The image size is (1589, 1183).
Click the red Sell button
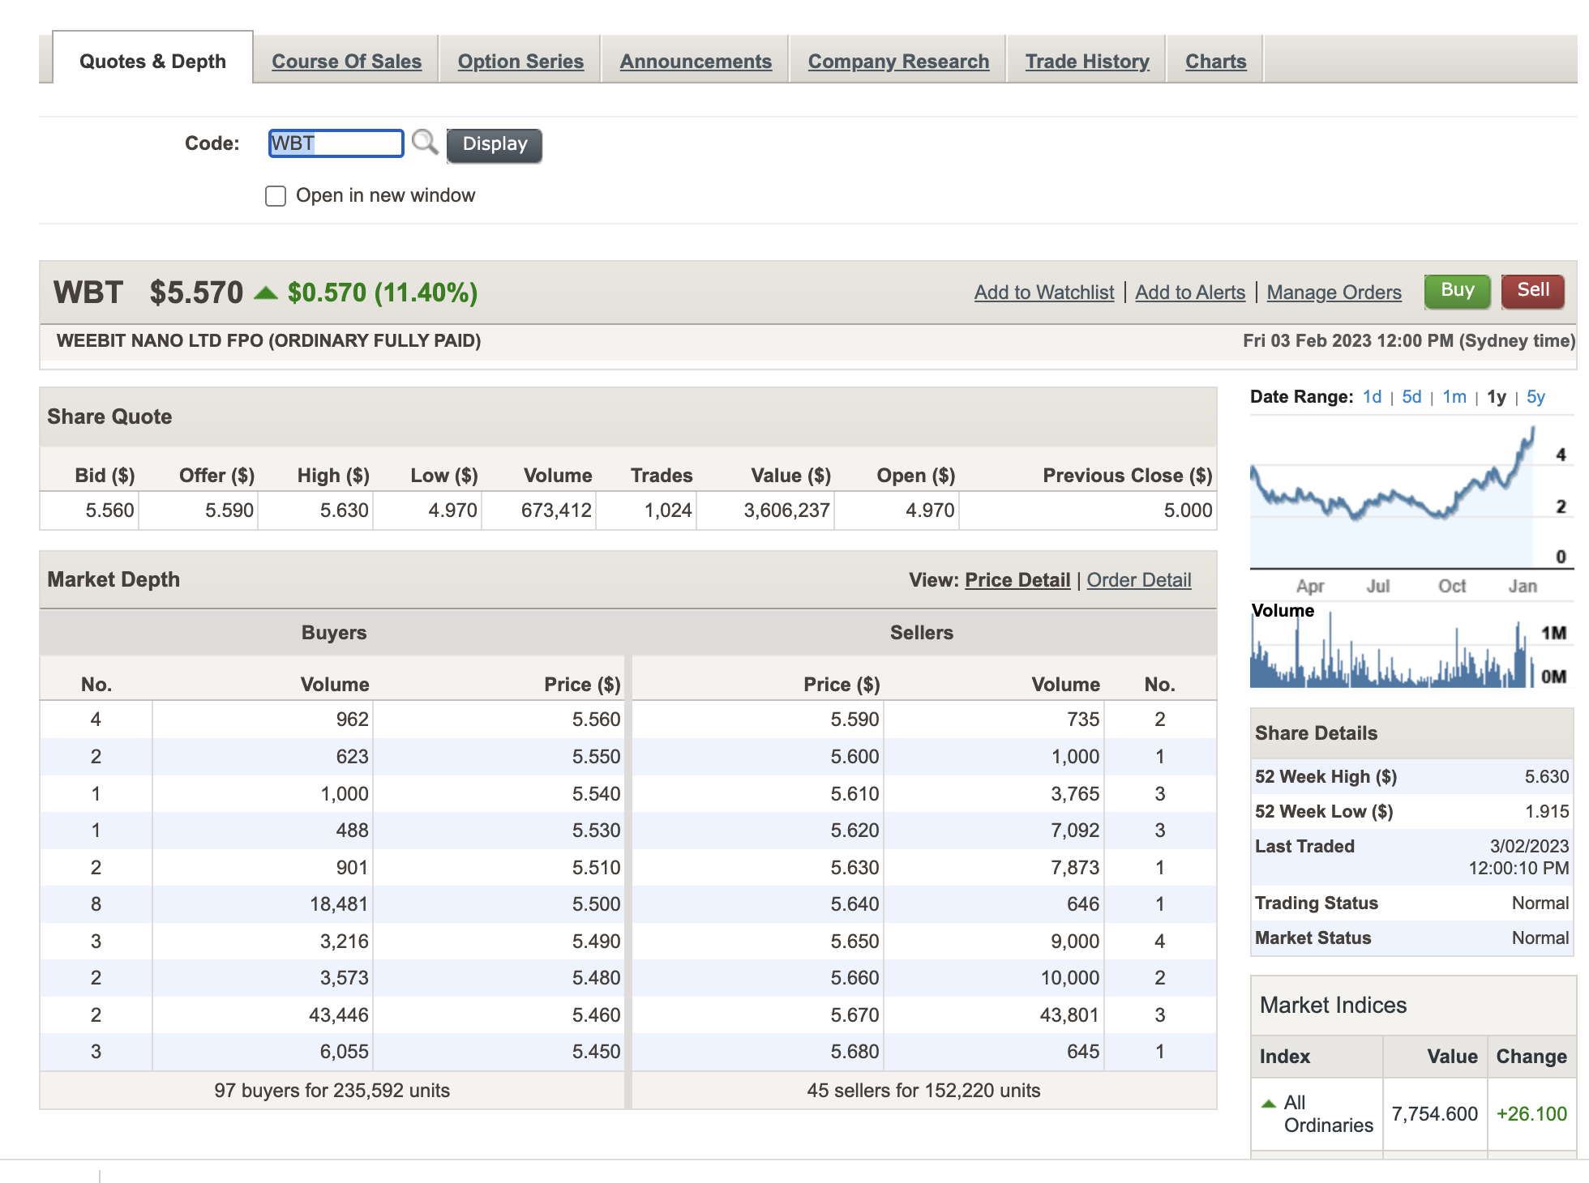(x=1532, y=291)
